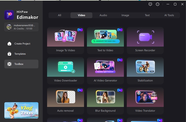Click the AI Credits : 10100 text
Image resolution: width=186 pixels, height=122 pixels.
click(x=23, y=29)
